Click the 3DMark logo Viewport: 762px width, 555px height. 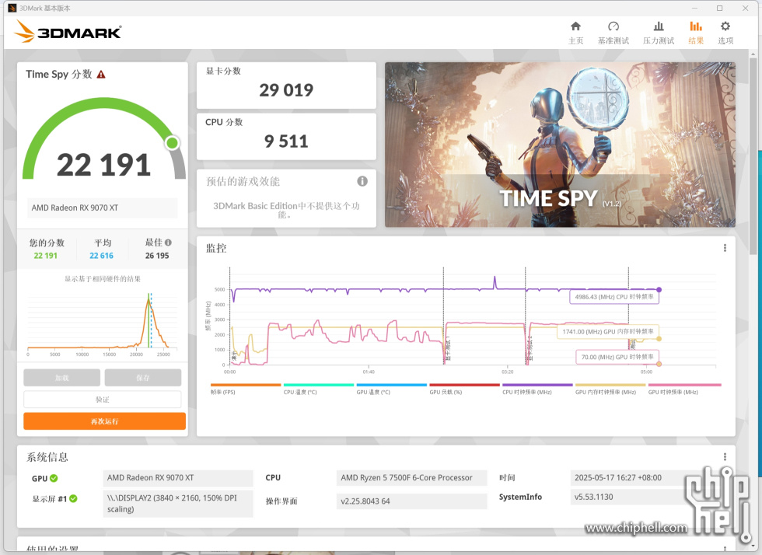click(68, 32)
